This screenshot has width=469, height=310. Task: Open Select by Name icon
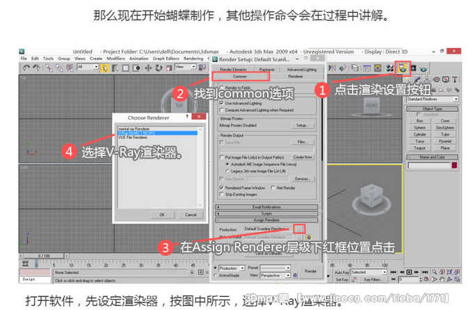pos(115,68)
